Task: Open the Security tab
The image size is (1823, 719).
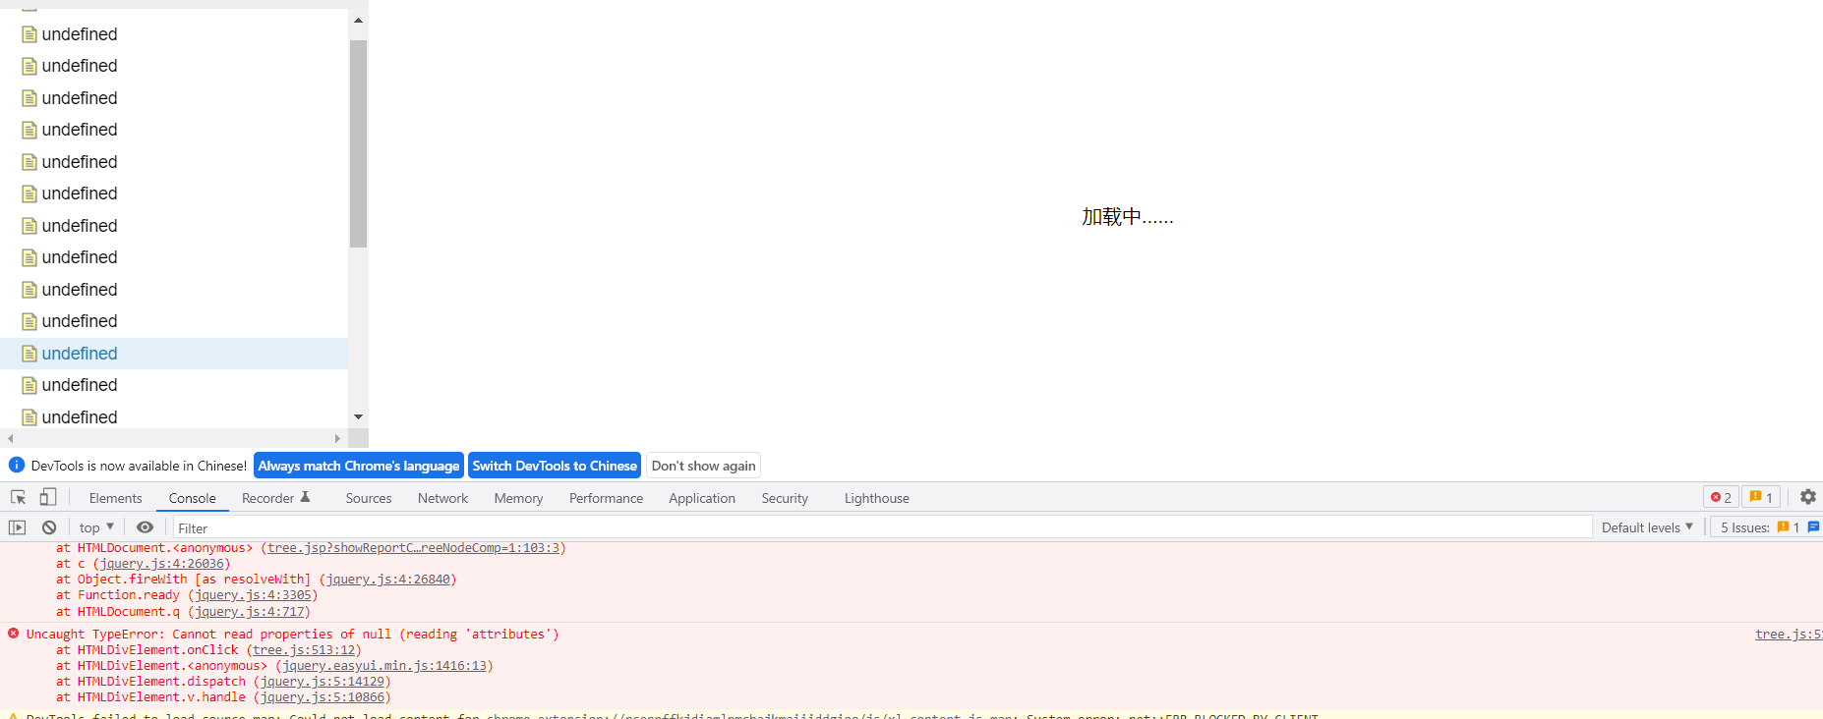Action: [785, 499]
